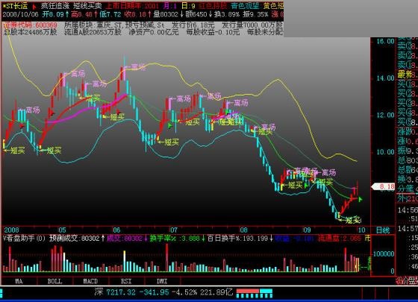Click the green triangle marker at chart's right end
418x302 pixels.
click(360, 199)
